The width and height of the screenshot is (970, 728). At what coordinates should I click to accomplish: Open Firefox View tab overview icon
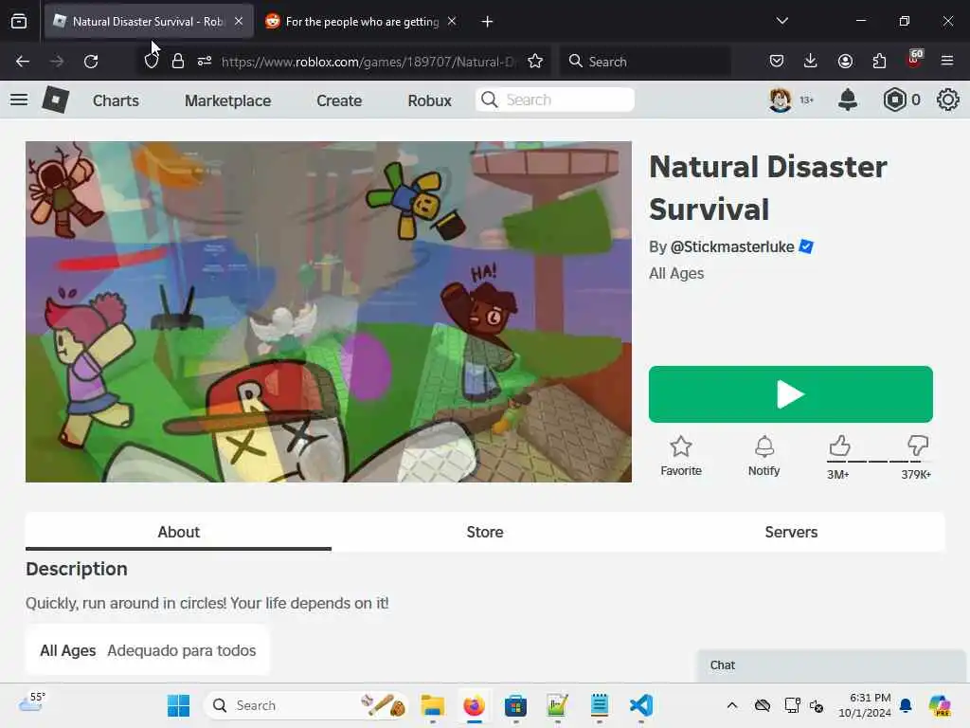pos(19,22)
